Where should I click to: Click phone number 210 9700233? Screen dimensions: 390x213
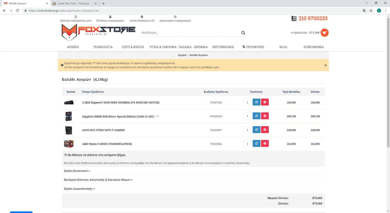(x=313, y=18)
